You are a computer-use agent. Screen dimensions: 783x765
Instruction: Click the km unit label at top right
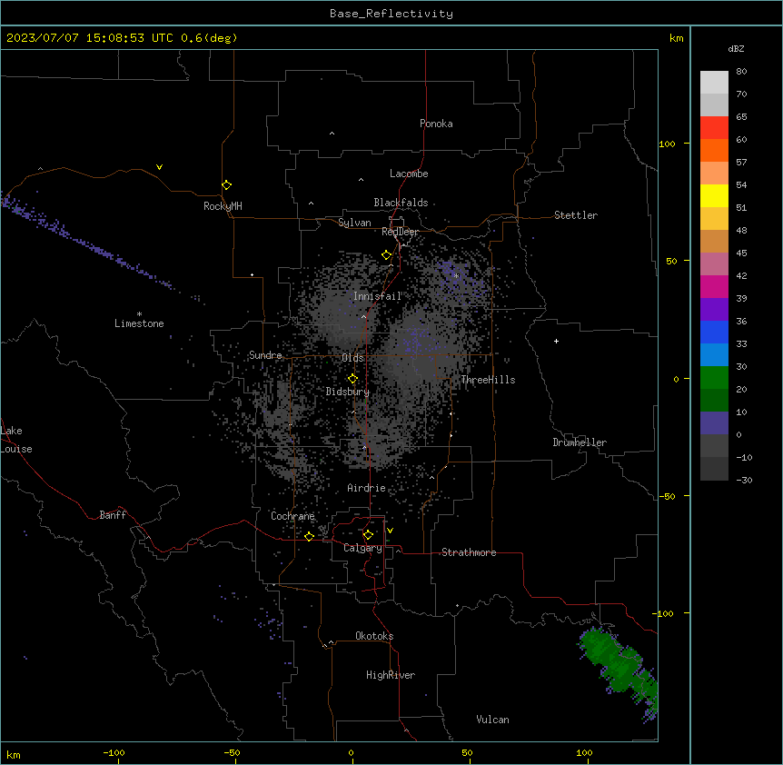point(676,38)
